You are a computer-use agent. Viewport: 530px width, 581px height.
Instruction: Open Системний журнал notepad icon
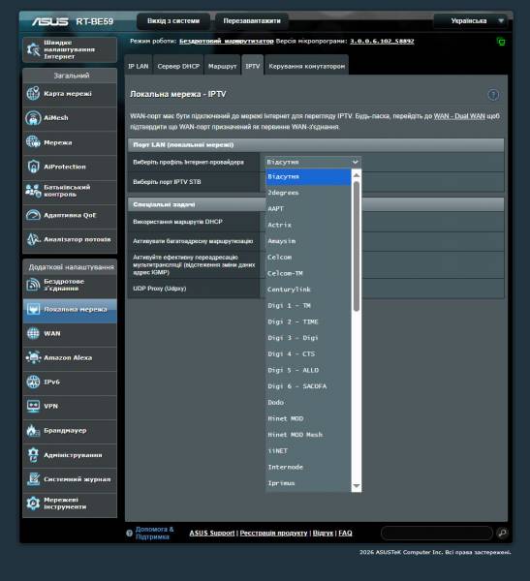click(x=33, y=478)
